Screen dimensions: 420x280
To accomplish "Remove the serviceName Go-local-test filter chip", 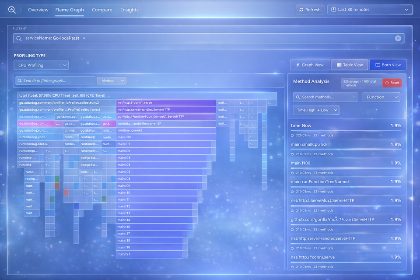I will (83, 38).
